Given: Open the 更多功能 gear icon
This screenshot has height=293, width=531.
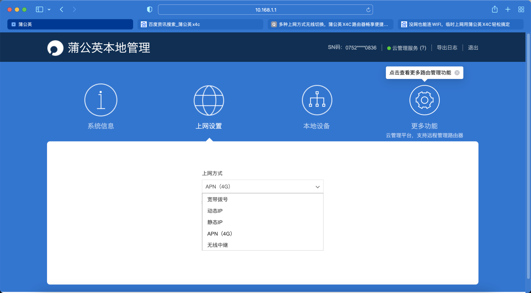Looking at the screenshot, I should [425, 100].
